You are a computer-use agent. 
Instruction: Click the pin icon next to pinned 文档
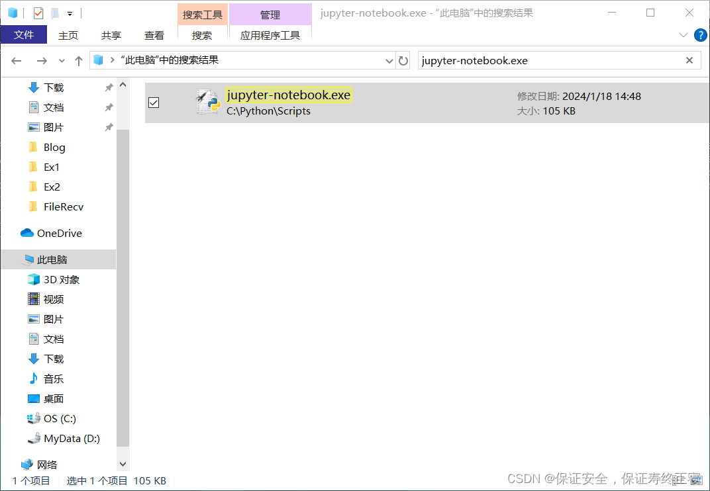tap(109, 108)
